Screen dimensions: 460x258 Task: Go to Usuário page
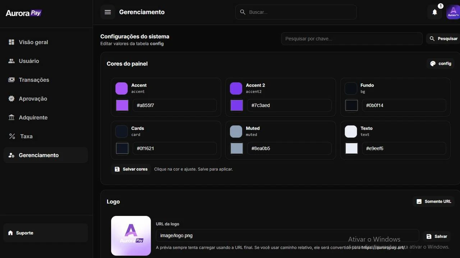[x=29, y=61]
